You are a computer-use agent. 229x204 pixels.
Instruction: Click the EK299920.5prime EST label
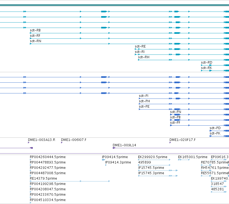click(x=153, y=157)
